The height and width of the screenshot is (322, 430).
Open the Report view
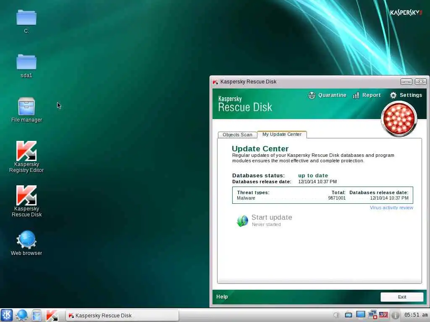pyautogui.click(x=367, y=95)
